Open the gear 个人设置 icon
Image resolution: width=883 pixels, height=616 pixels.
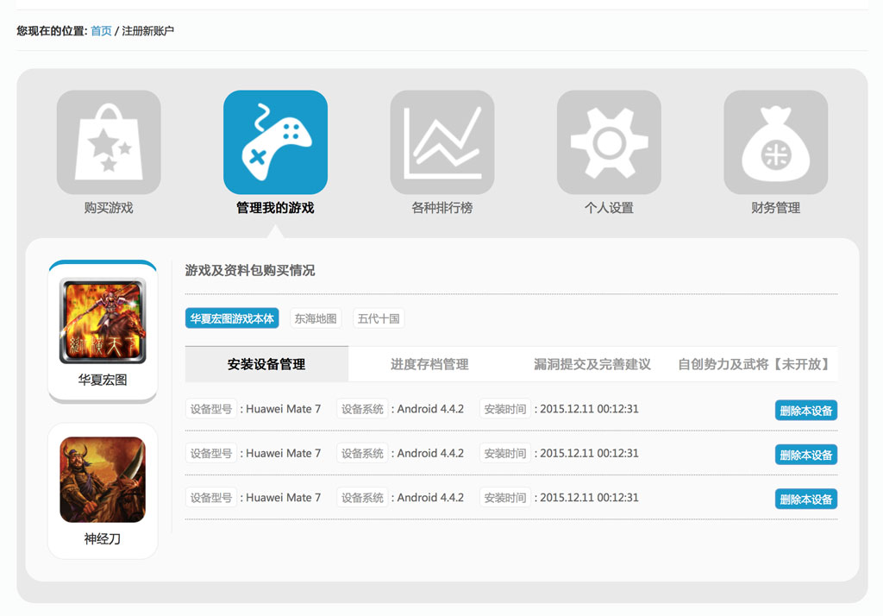pyautogui.click(x=609, y=142)
